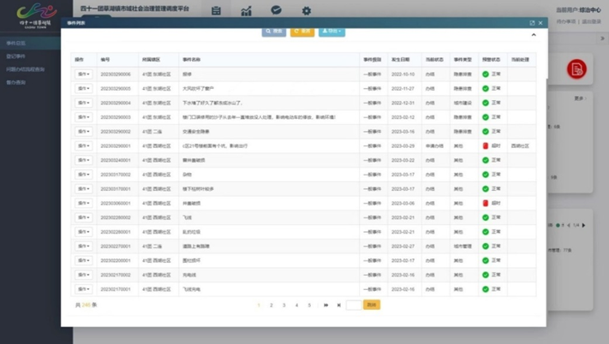The height and width of the screenshot is (344, 609).
Task: Click the orange jump-to-page button
Action: pyautogui.click(x=372, y=305)
